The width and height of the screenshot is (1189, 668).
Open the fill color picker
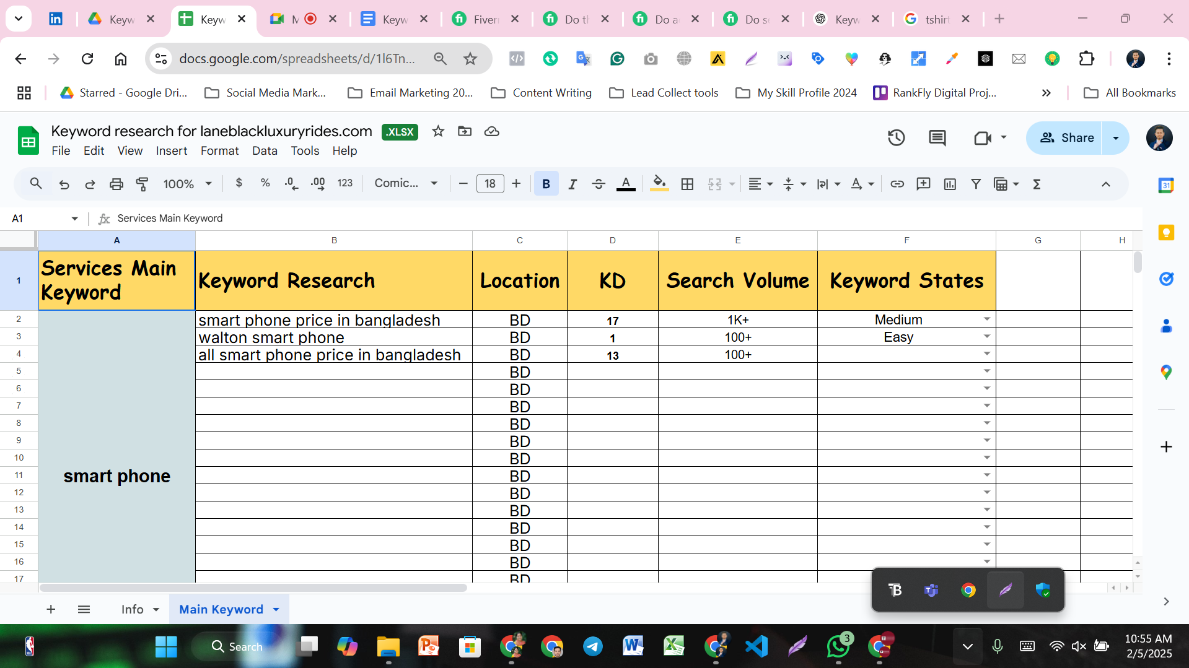(x=659, y=184)
